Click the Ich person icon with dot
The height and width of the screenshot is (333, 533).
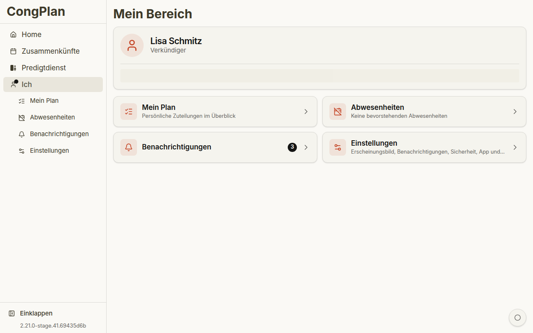[x=14, y=84]
